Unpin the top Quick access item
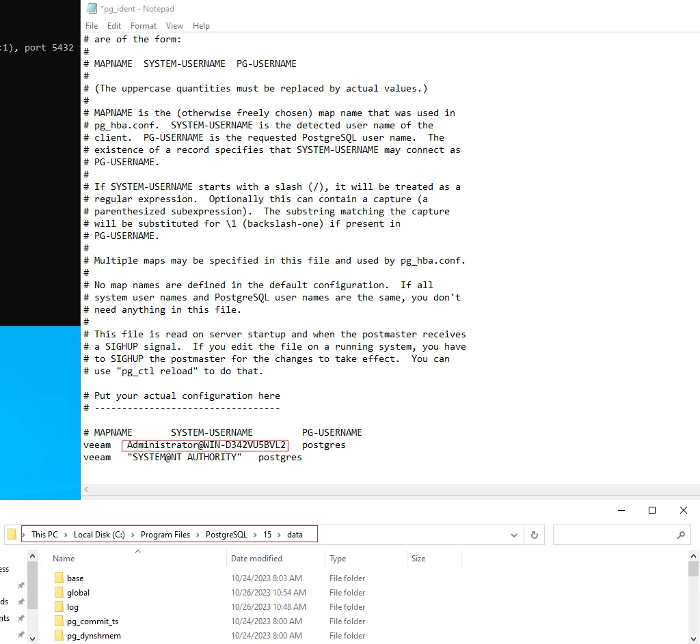700x644 pixels. tap(21, 585)
